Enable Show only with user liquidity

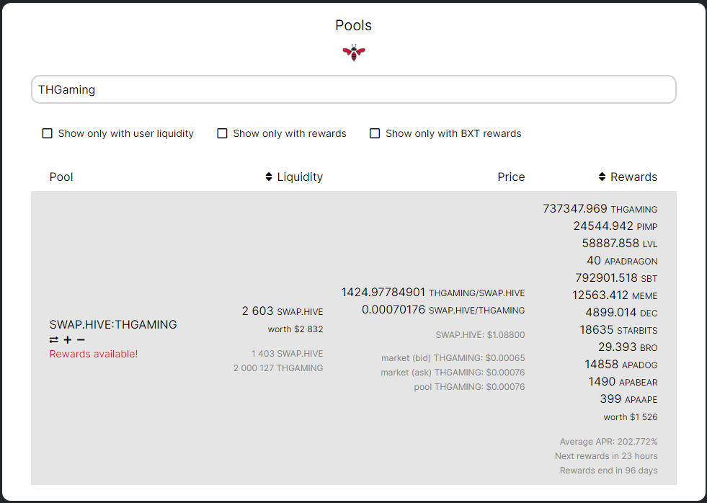click(48, 133)
